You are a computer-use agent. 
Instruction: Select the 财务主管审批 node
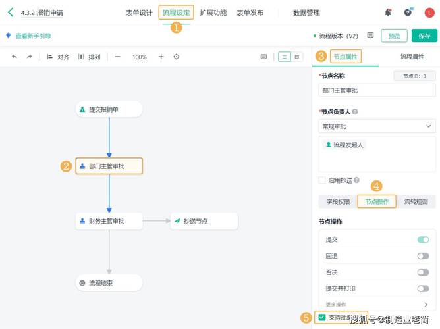(x=109, y=221)
